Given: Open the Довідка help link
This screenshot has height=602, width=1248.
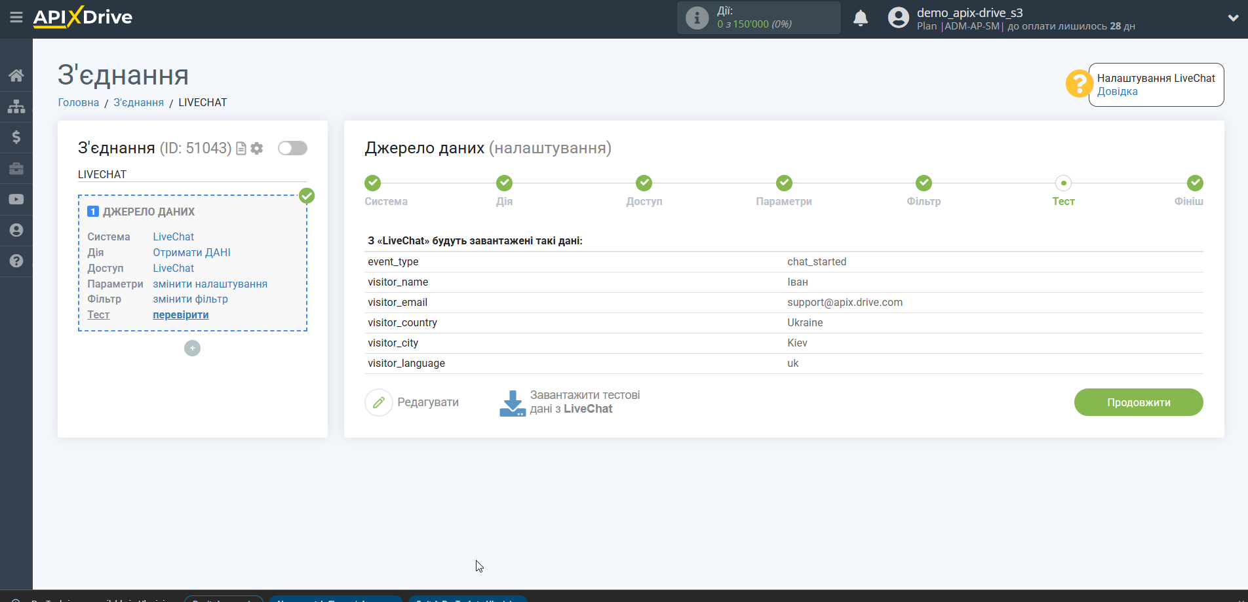Looking at the screenshot, I should (1117, 92).
